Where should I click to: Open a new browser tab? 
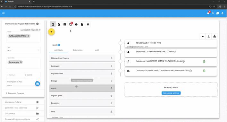[34, 2]
